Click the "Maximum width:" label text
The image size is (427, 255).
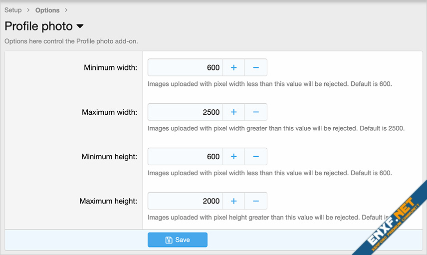109,112
